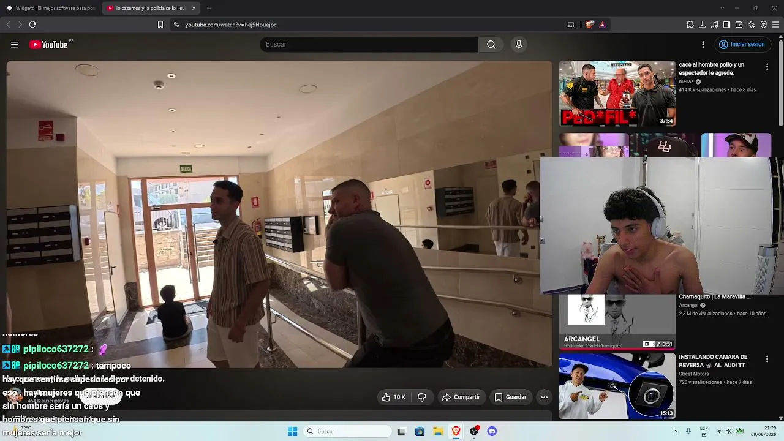Share the video with Compartir
This screenshot has height=441, width=784.
click(461, 398)
